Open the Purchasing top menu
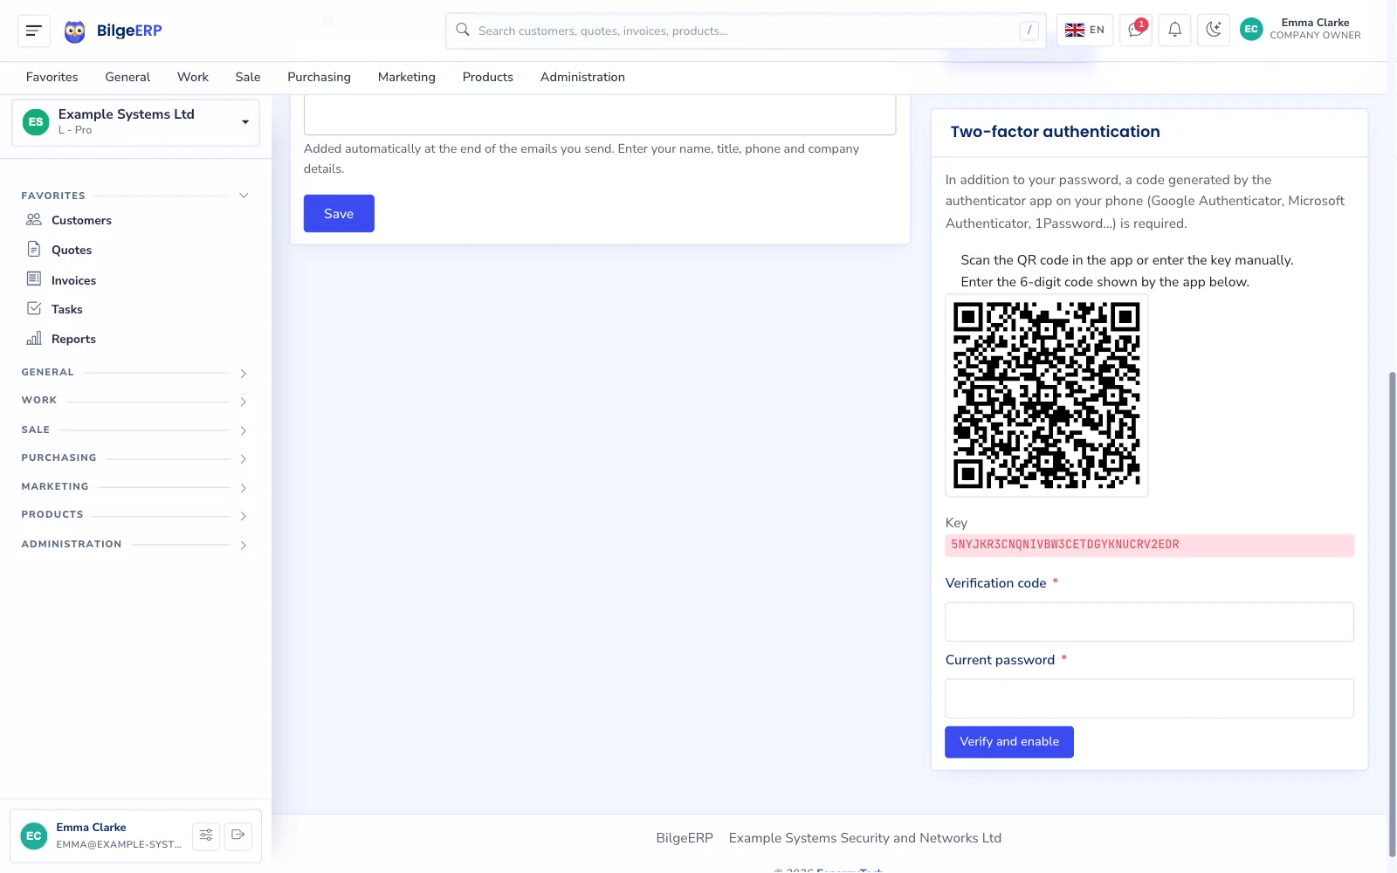The image size is (1397, 873). 319,77
